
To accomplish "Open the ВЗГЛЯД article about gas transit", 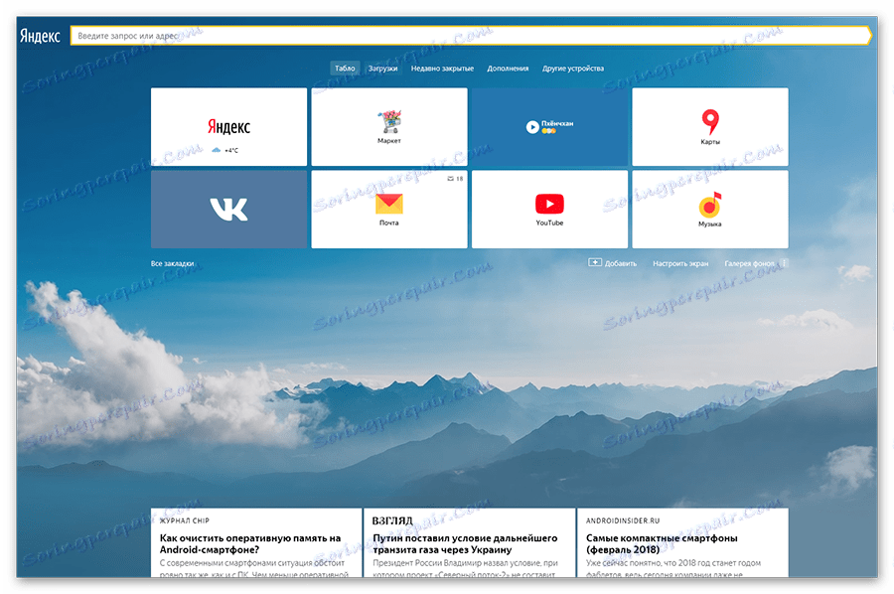I will click(469, 542).
